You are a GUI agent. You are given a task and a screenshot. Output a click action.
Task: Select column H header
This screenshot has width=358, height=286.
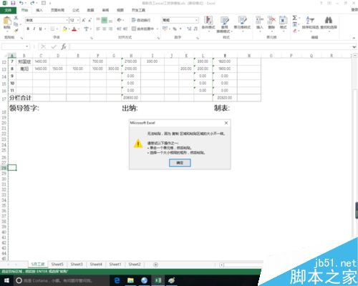[x=131, y=56]
